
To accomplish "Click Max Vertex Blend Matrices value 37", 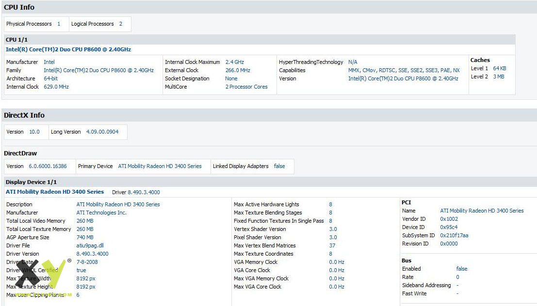I will pos(332,245).
